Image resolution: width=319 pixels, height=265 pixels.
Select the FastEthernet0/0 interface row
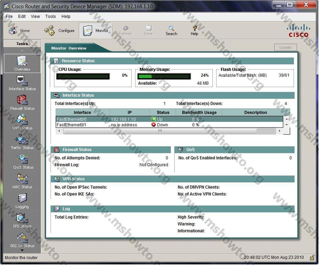coord(169,119)
